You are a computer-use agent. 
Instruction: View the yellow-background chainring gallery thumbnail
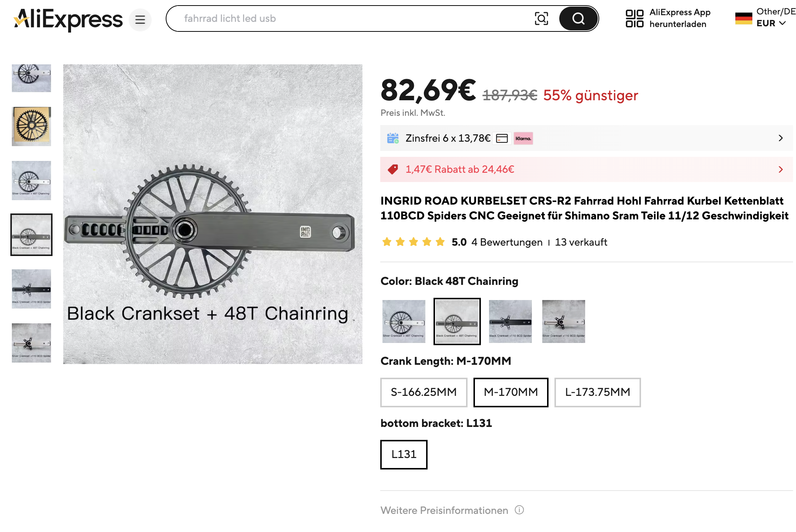[31, 126]
